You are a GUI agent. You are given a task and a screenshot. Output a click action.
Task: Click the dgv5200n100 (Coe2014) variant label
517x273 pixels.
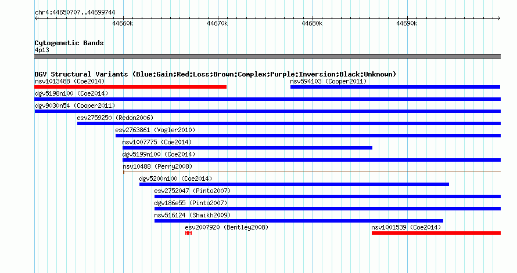coord(175,179)
